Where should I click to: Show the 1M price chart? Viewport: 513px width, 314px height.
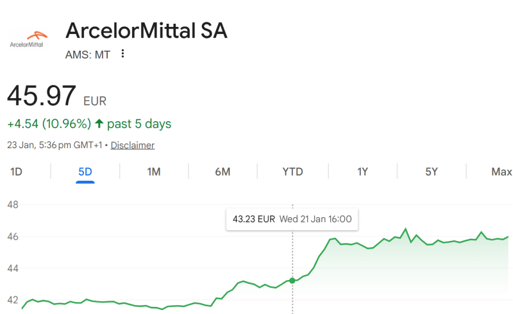click(154, 172)
